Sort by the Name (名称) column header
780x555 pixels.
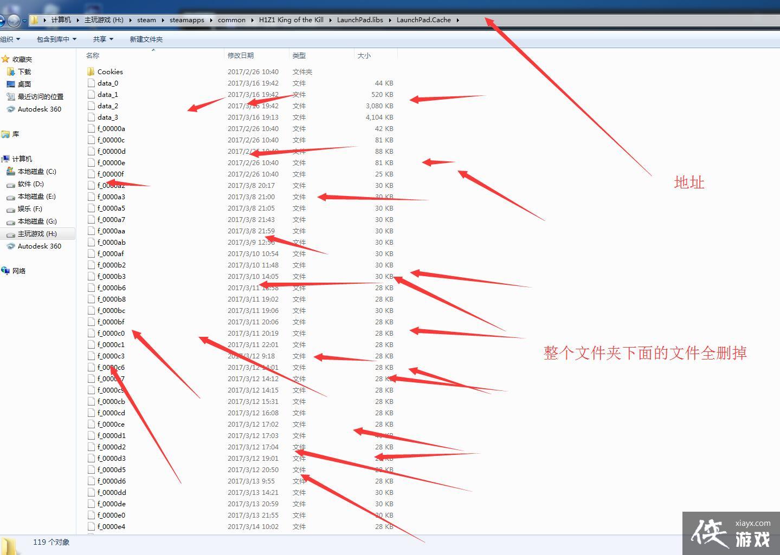pos(93,55)
